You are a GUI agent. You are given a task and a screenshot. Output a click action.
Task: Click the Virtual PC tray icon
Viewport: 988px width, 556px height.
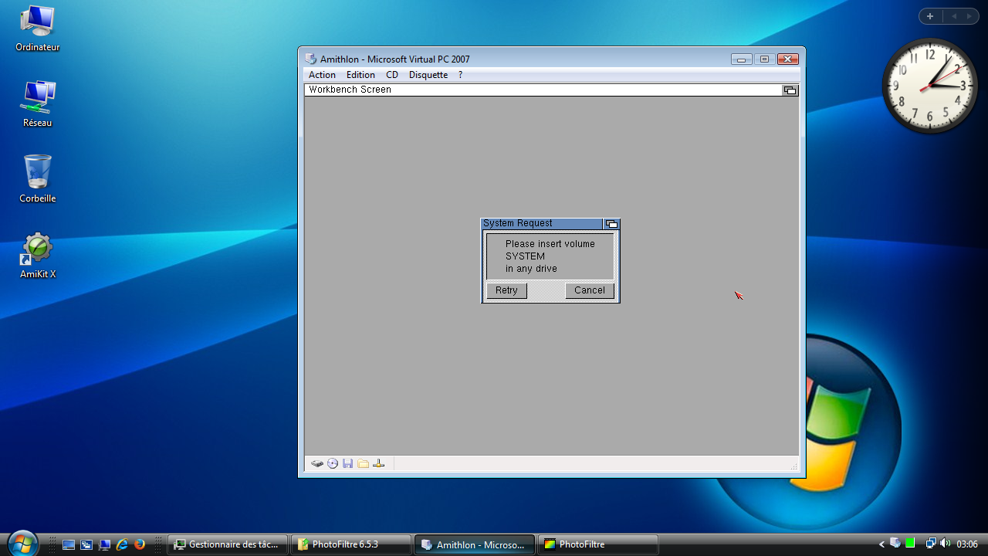point(895,544)
